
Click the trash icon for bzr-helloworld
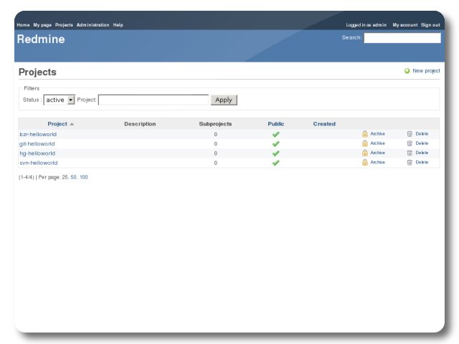tap(410, 134)
